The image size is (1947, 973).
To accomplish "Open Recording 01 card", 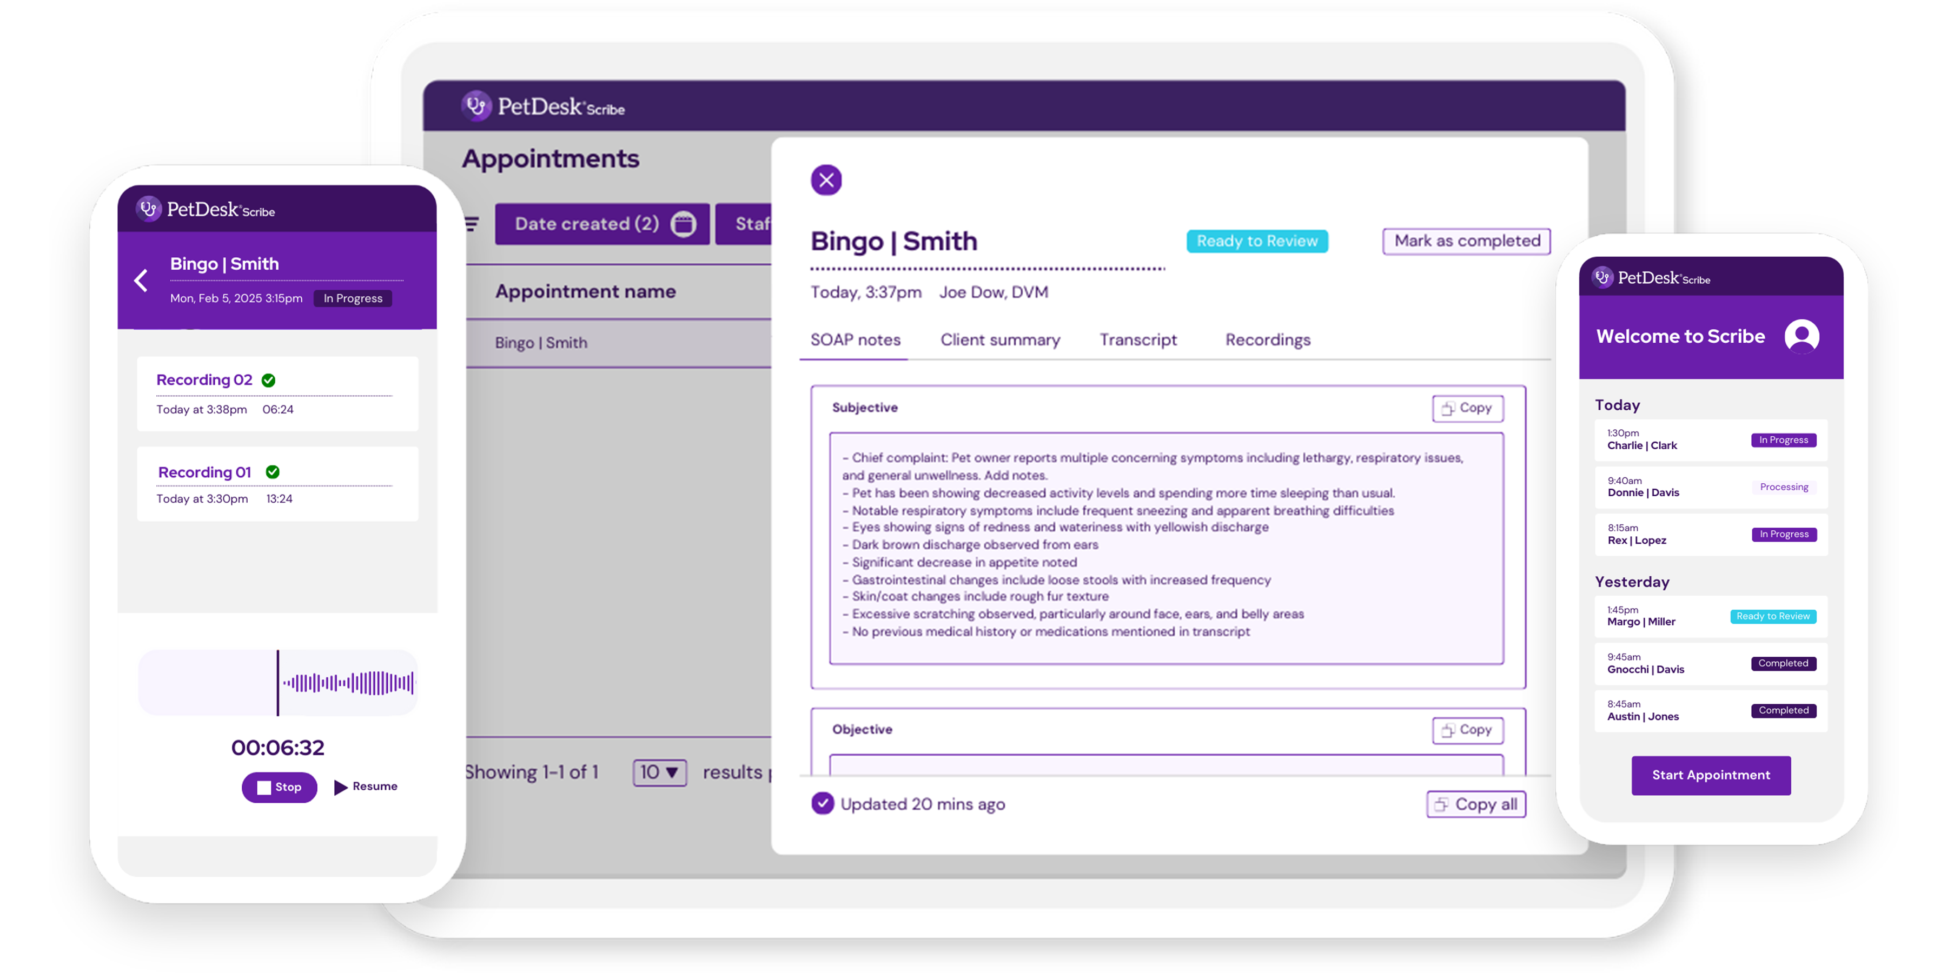I will (277, 483).
